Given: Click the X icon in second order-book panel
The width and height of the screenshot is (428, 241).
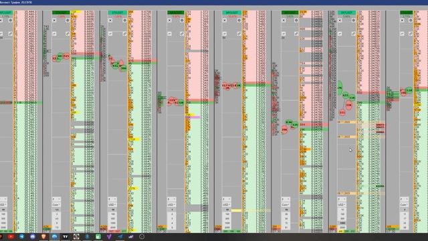Looking at the screenshot, I should pyautogui.click(x=54, y=20).
